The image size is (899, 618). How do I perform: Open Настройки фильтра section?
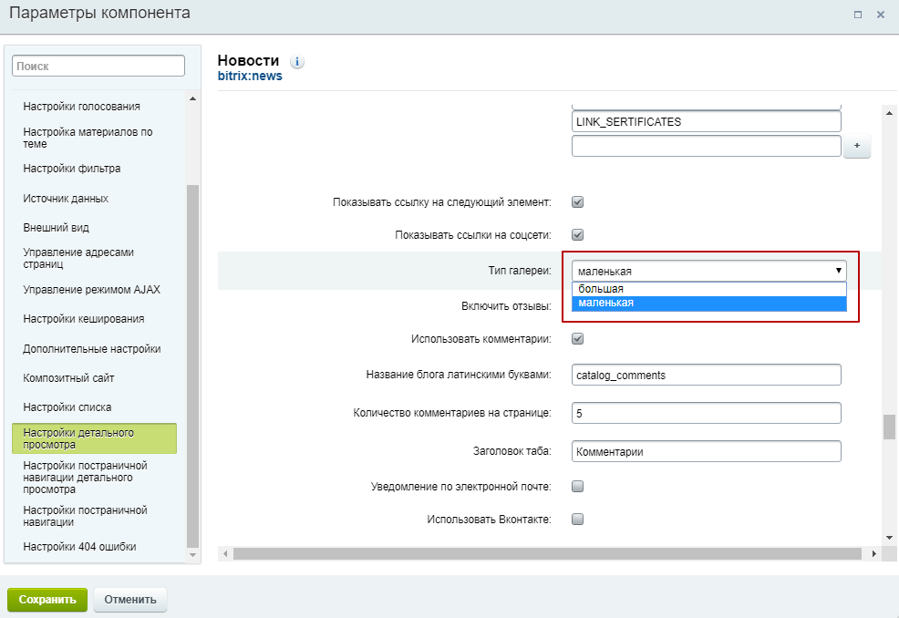(72, 169)
